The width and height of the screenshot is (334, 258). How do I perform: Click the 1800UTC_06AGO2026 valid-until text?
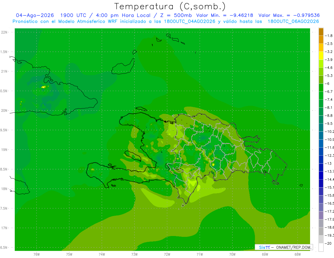click(293, 21)
